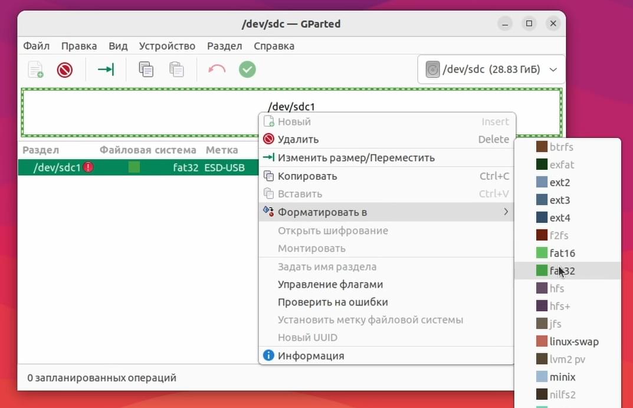
Task: Click the green Apply all operations checkmark
Action: 247,70
